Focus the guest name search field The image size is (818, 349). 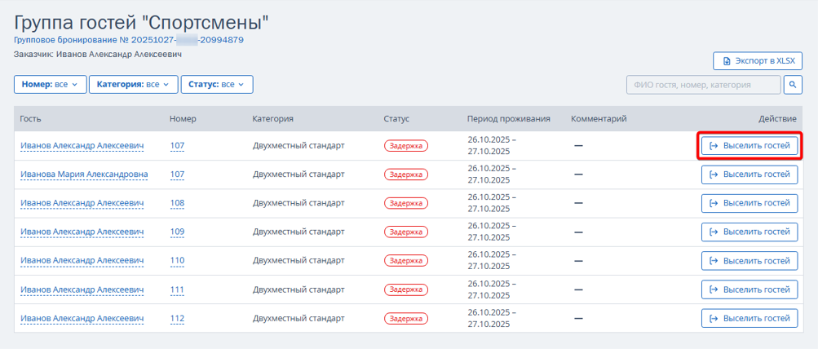tap(702, 85)
